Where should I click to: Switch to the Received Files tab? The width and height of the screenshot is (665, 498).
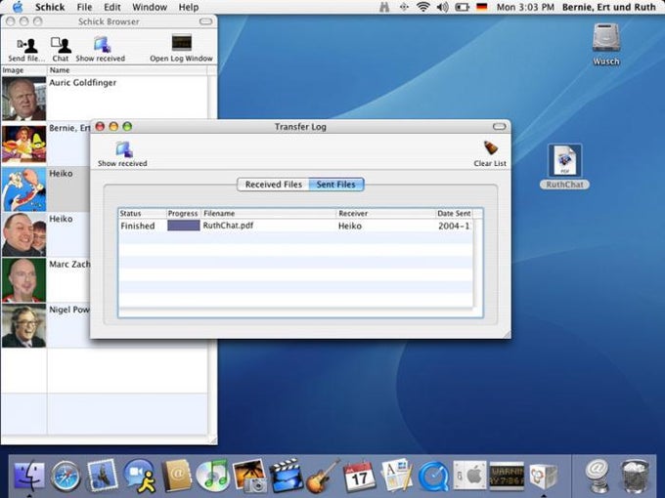click(274, 185)
